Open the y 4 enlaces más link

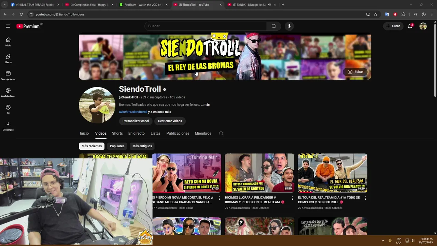point(160,112)
